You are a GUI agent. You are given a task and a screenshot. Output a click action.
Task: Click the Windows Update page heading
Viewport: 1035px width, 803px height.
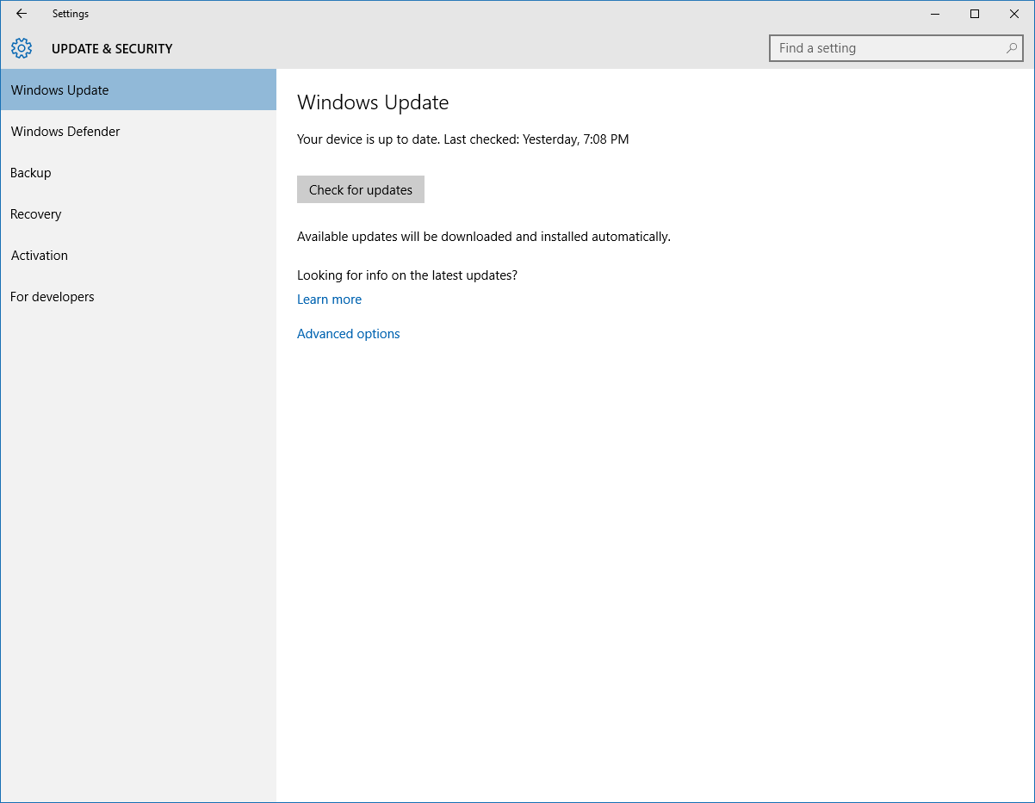coord(373,102)
